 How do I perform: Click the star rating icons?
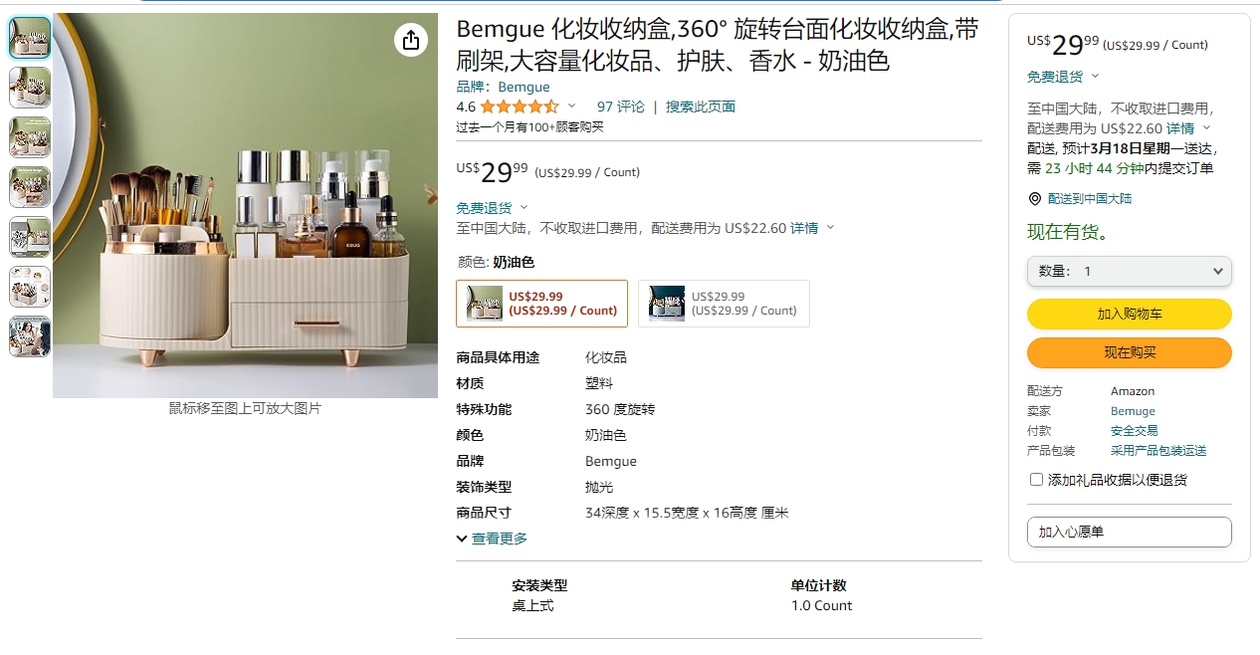click(x=520, y=107)
